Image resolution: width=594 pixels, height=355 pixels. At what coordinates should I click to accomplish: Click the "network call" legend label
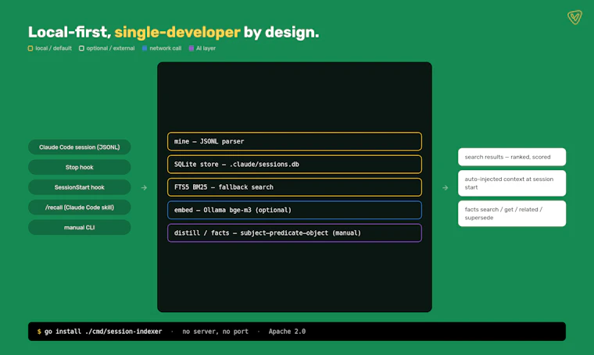165,48
